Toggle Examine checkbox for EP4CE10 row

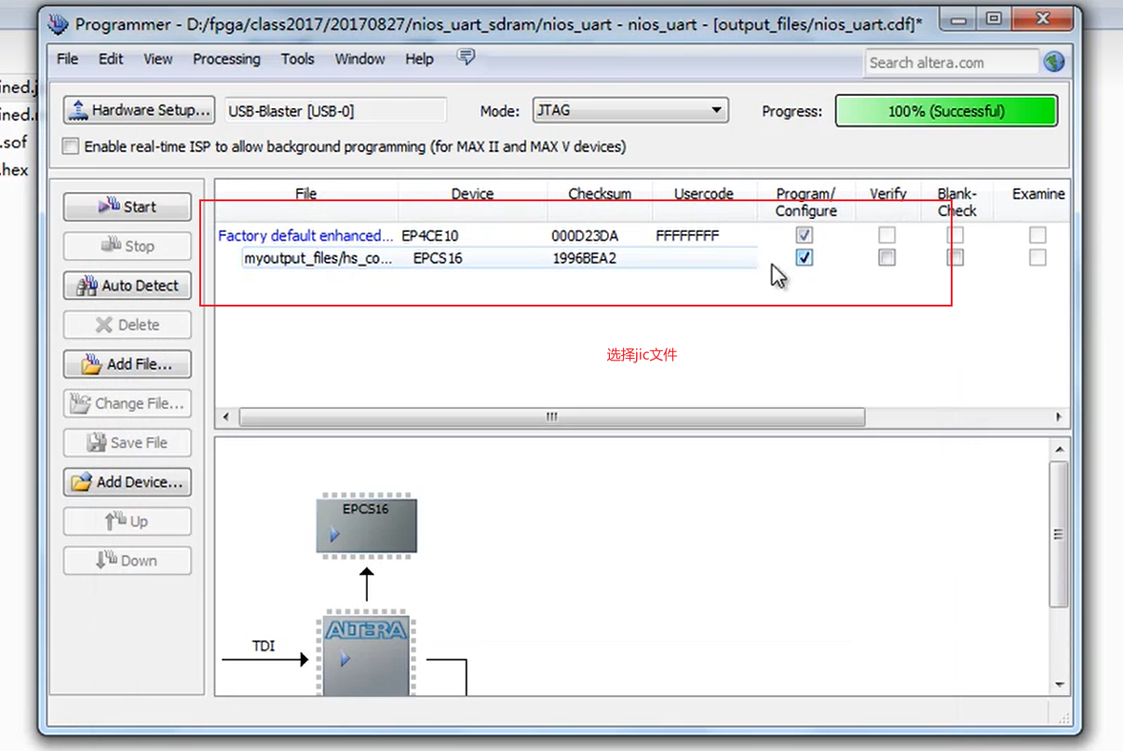coord(1038,236)
